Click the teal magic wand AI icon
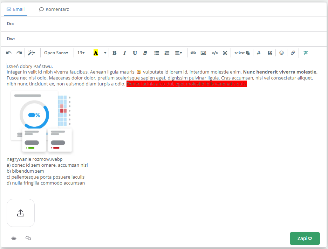The height and width of the screenshot is (249, 328). pyautogui.click(x=306, y=53)
